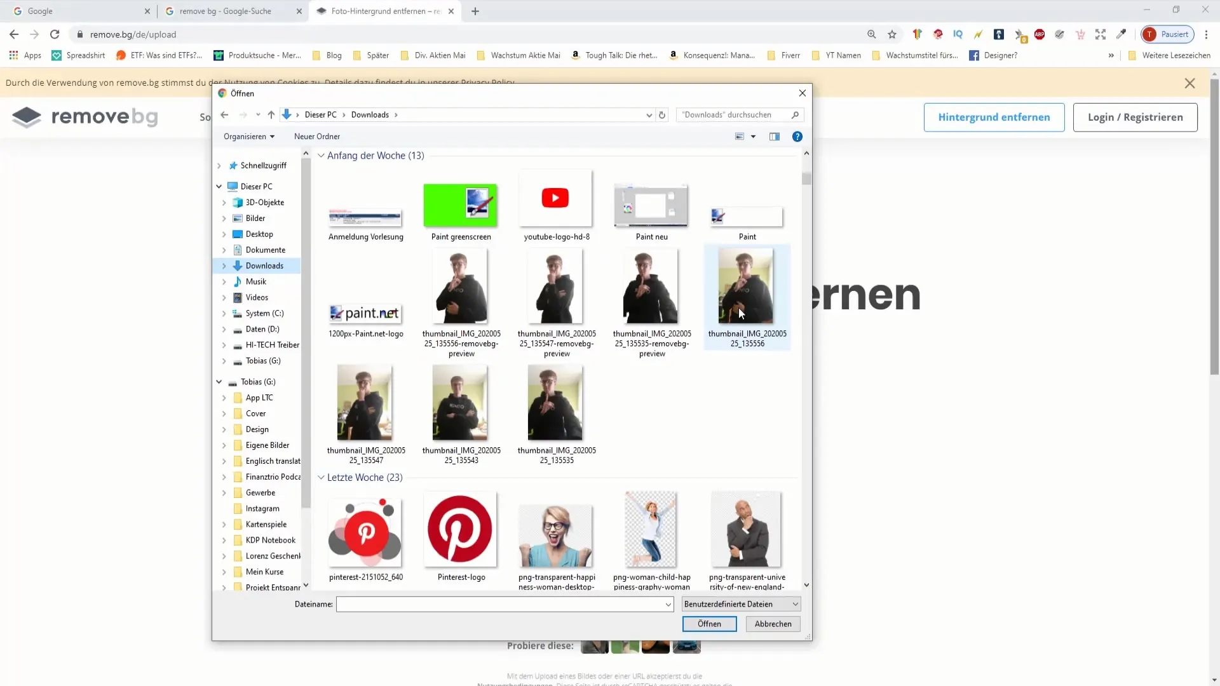
Task: Click Downloads in the breadcrumb path
Action: pyautogui.click(x=370, y=115)
